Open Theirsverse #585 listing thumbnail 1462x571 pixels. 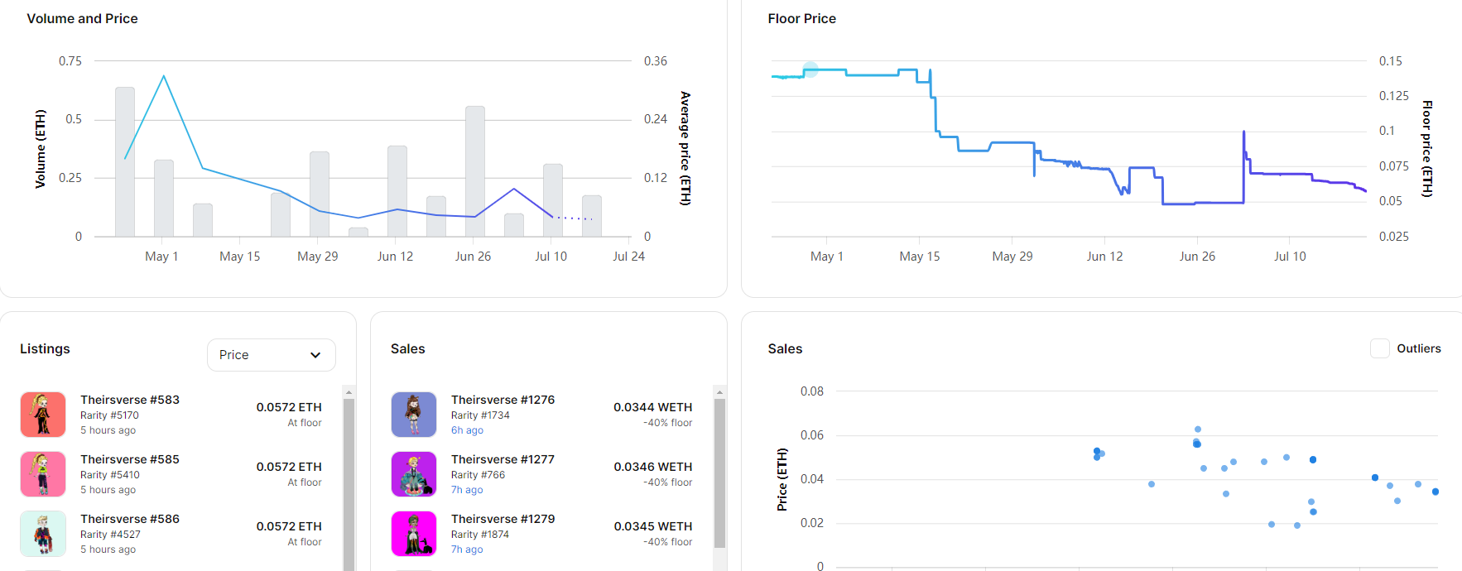click(x=43, y=474)
